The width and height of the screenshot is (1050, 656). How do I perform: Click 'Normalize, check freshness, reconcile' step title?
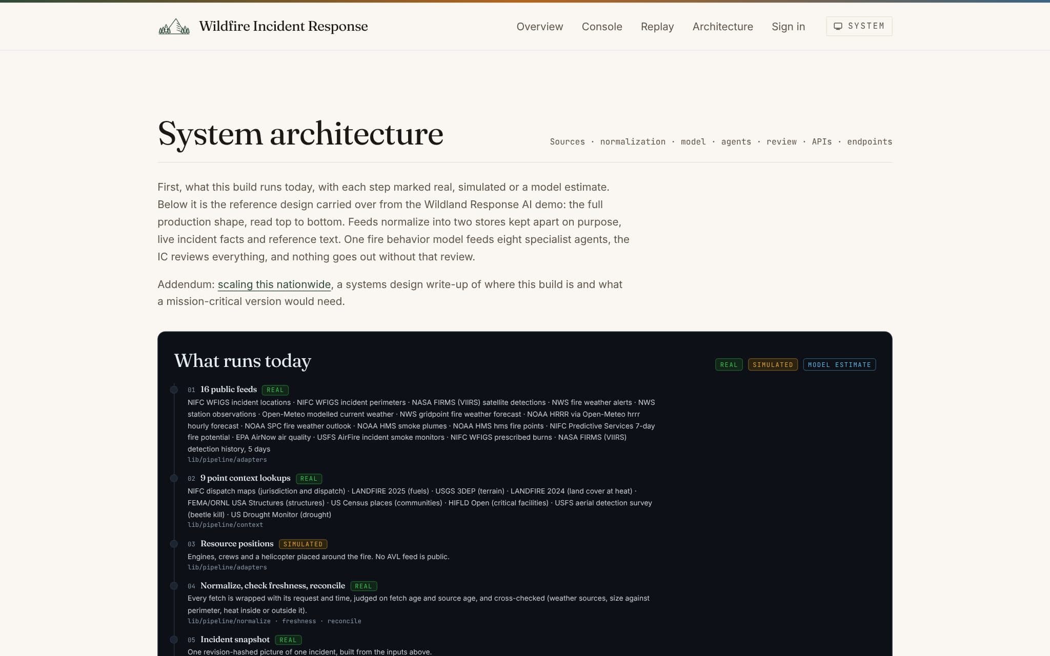point(273,586)
